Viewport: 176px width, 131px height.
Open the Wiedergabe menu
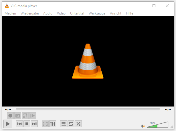coord(30,13)
